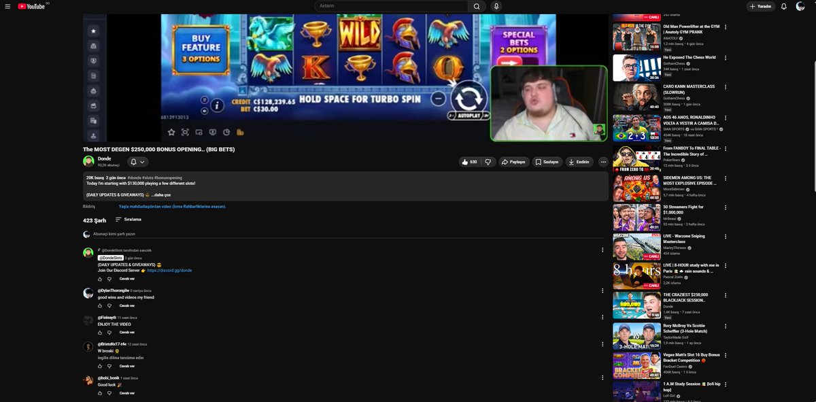Open @DyanThorongite commenter profile
Image resolution: width=816 pixels, height=402 pixels.
click(x=113, y=290)
